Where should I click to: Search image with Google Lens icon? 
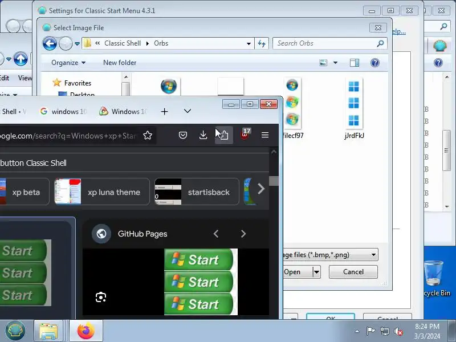click(101, 297)
